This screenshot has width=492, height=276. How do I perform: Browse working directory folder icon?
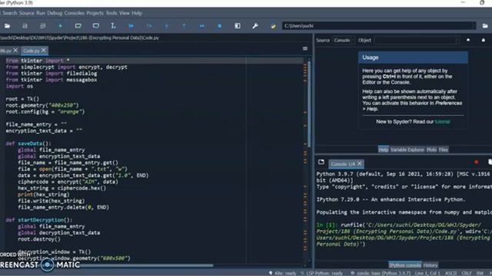click(x=485, y=26)
